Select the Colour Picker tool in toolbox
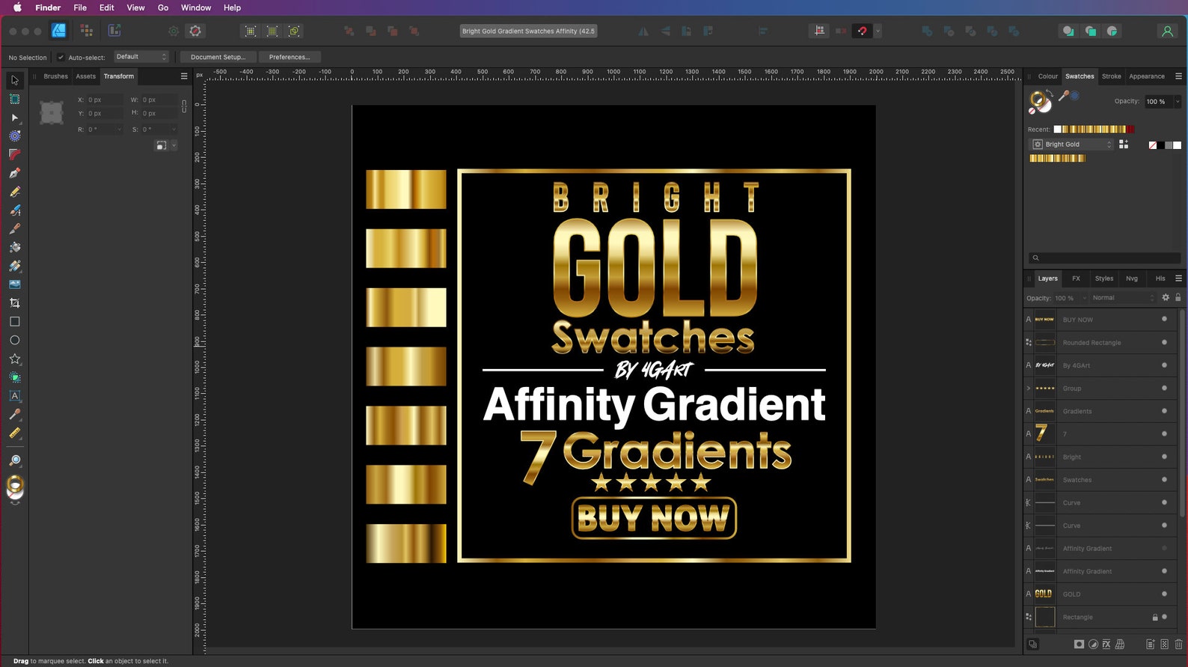The width and height of the screenshot is (1188, 667). point(14,414)
